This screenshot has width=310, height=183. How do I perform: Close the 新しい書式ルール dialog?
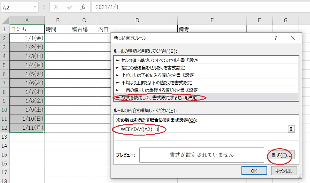pos(293,38)
